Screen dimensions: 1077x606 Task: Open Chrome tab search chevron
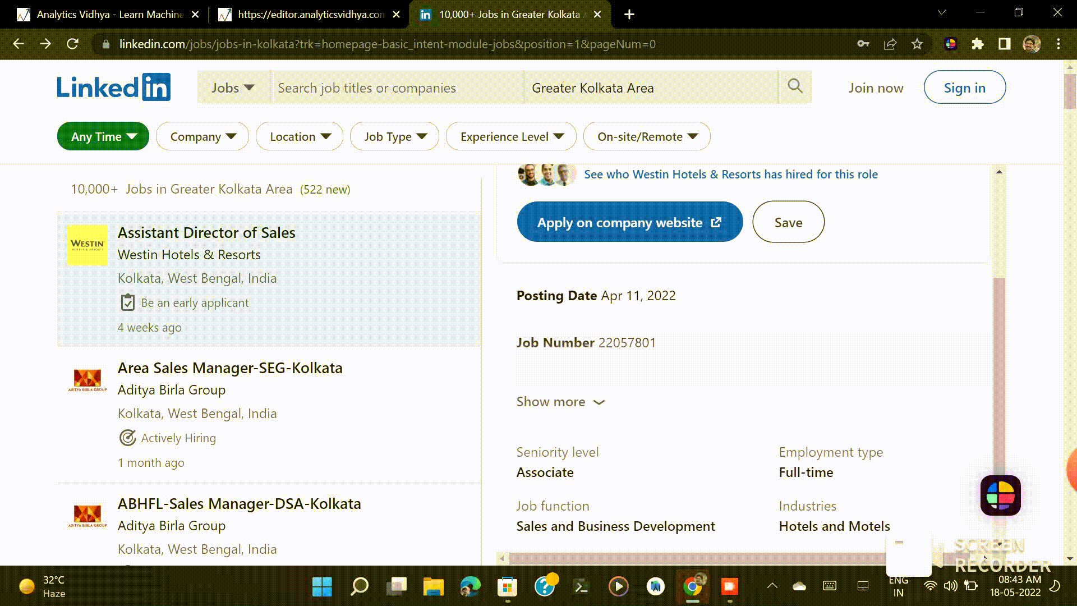(942, 12)
